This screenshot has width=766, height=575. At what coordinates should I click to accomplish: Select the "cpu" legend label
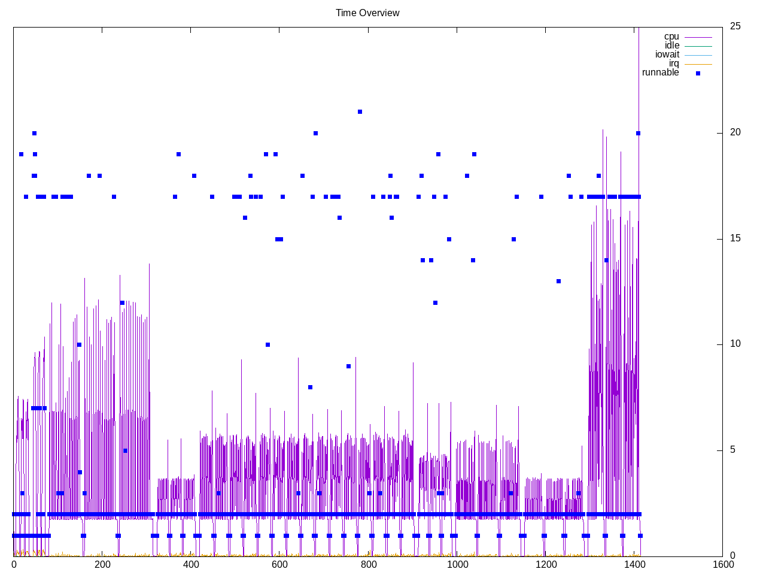(671, 37)
